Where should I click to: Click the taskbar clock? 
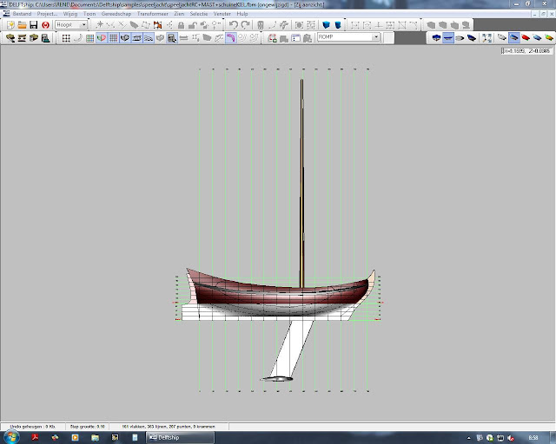(x=533, y=438)
